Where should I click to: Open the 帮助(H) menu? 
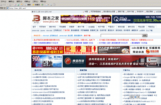coord(43,1)
